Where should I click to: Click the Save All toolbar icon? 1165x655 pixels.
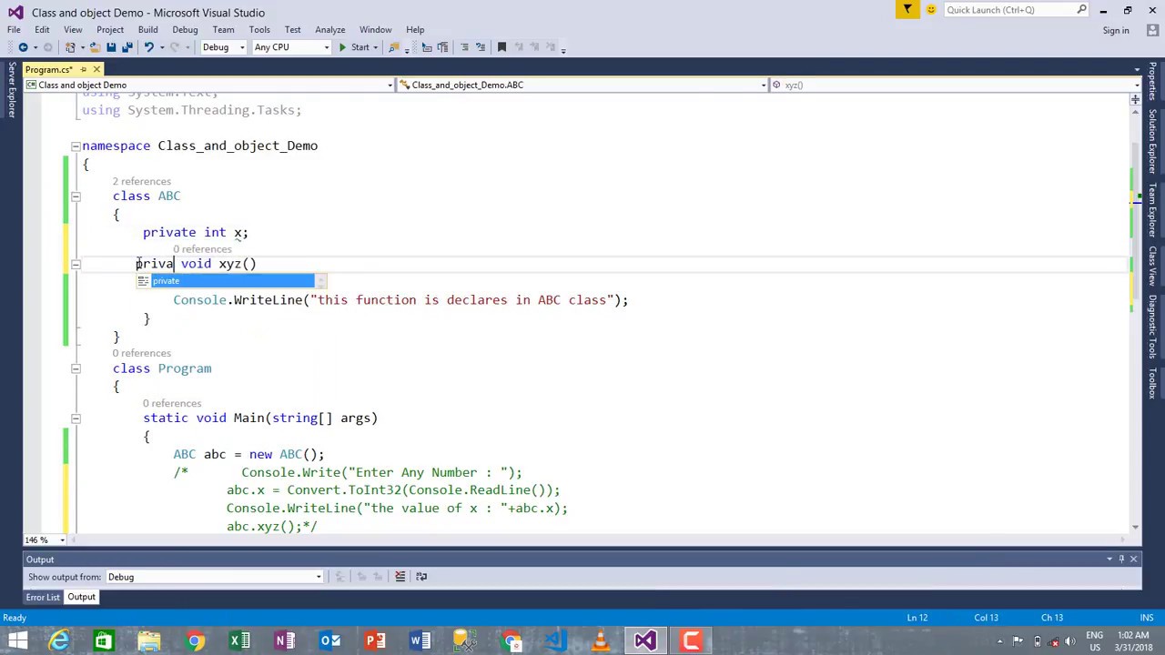(127, 47)
